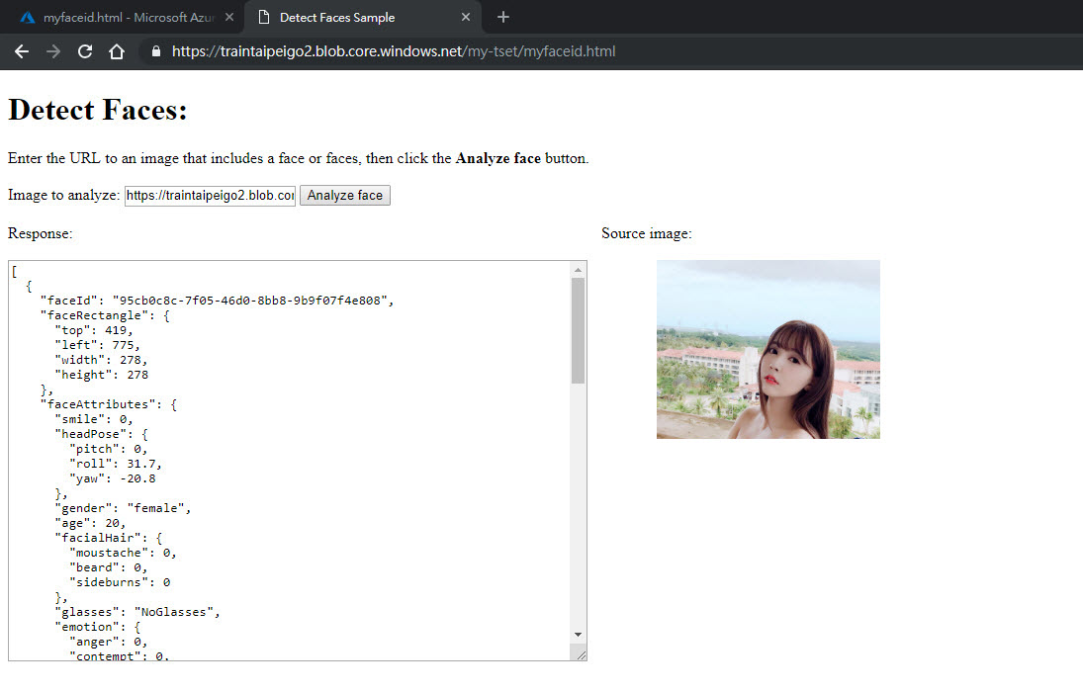Click the "facialHair" line
The image size is (1083, 693).
coord(109,539)
